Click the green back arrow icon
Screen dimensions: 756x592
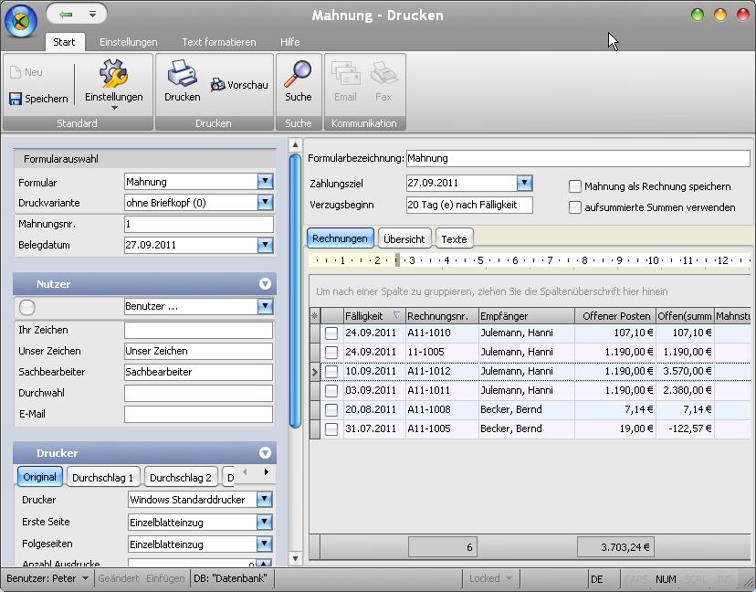point(66,15)
